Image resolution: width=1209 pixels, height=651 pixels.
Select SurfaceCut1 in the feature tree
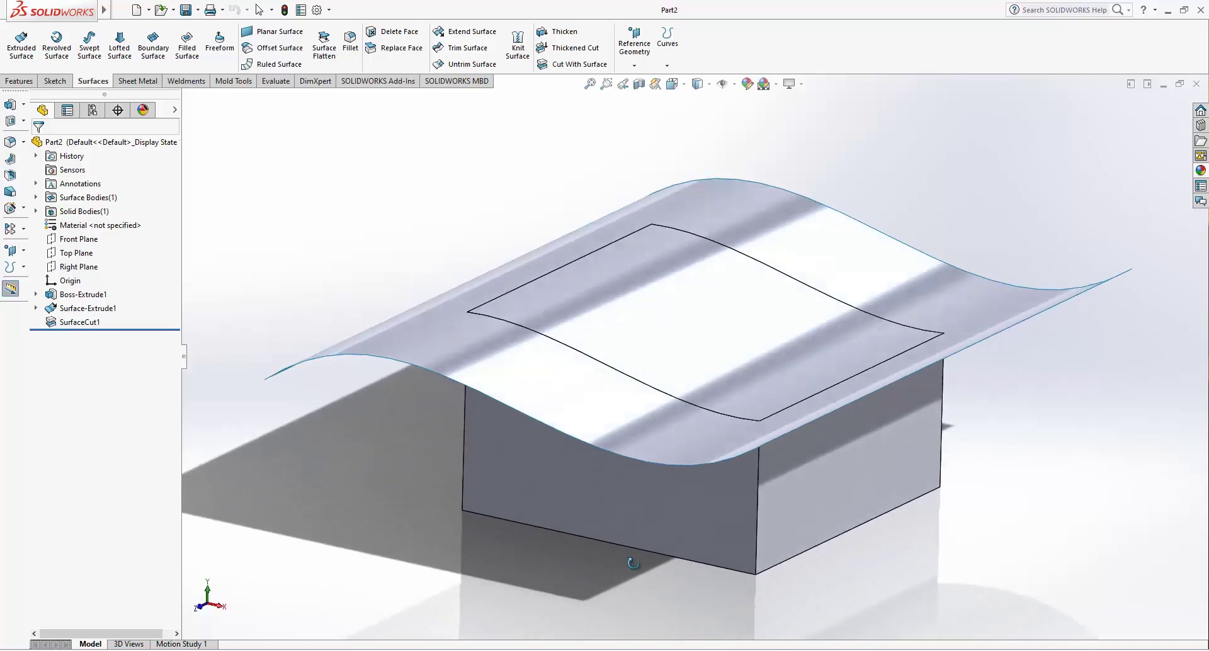click(79, 322)
